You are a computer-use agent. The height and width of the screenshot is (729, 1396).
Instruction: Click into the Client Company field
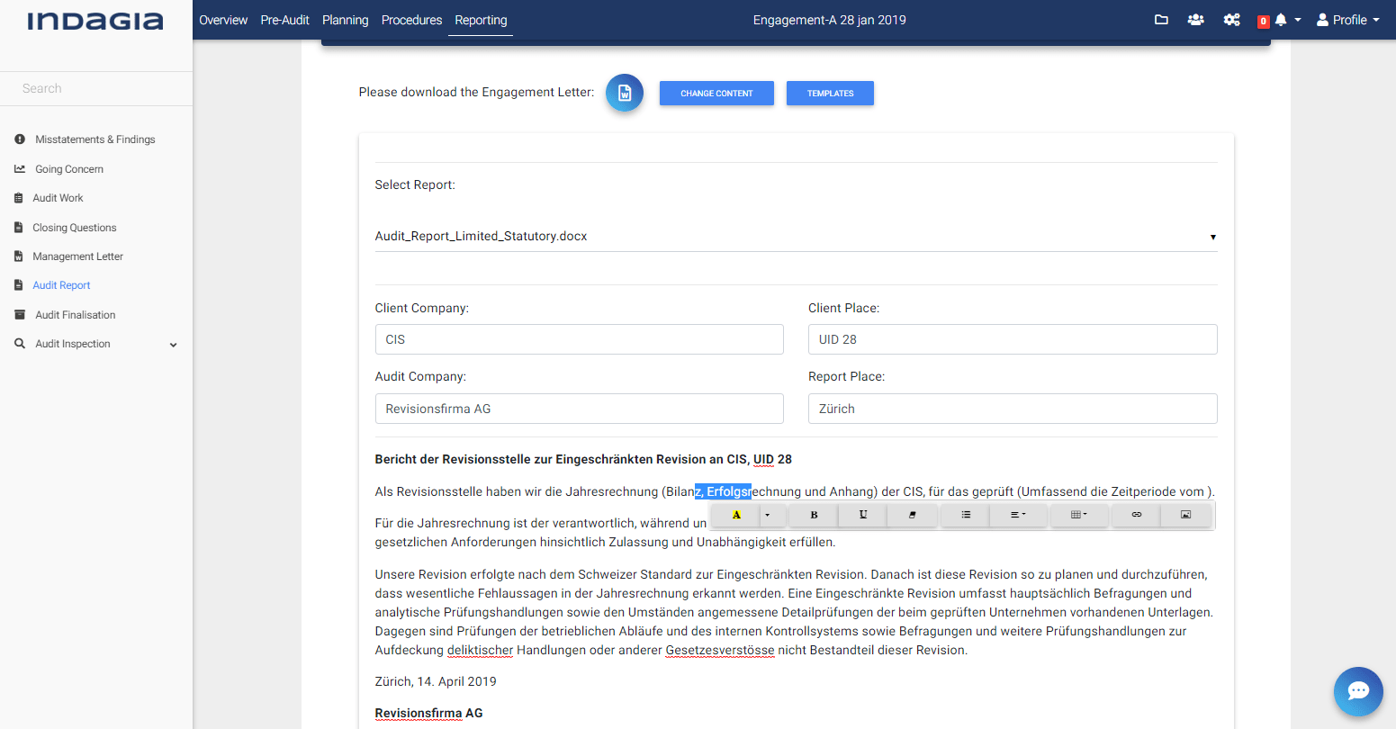click(x=579, y=339)
